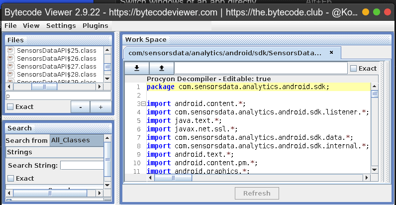The height and width of the screenshot is (205, 396).
Task: Click the green maximize window button
Action: point(377,12)
